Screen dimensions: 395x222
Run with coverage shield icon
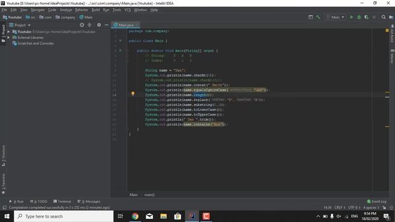(366, 17)
